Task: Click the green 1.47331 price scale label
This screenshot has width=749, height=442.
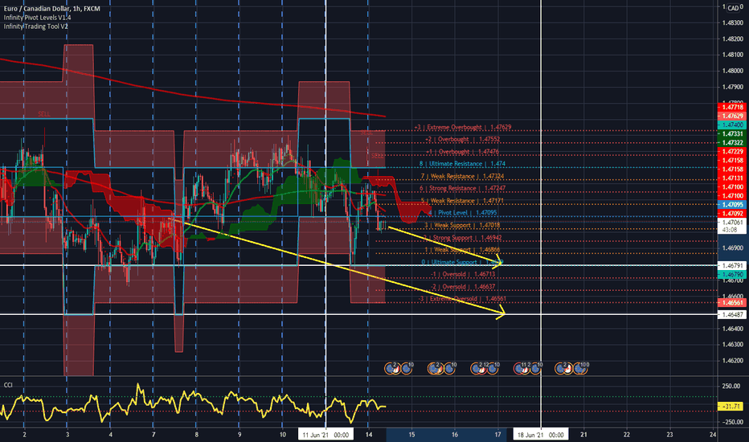Action: (732, 133)
